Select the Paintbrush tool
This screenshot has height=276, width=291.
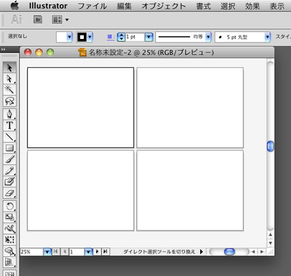tap(9, 159)
